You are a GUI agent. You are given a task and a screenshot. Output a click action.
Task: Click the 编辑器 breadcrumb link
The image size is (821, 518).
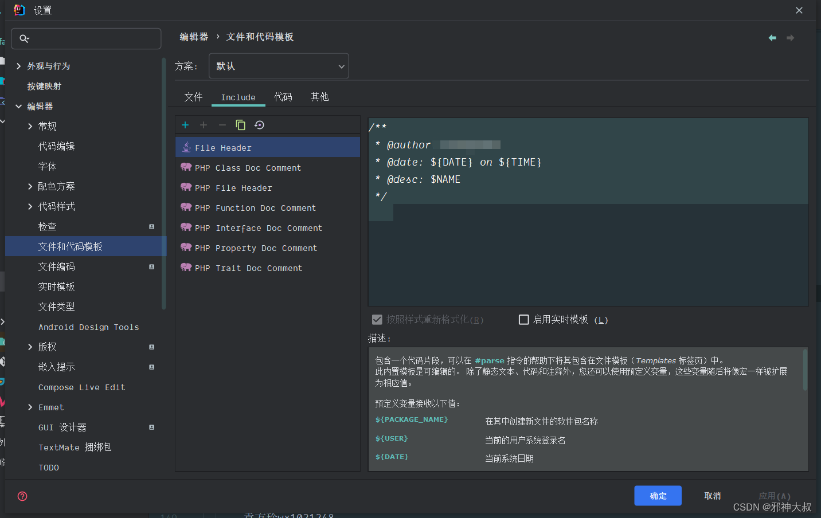(194, 37)
